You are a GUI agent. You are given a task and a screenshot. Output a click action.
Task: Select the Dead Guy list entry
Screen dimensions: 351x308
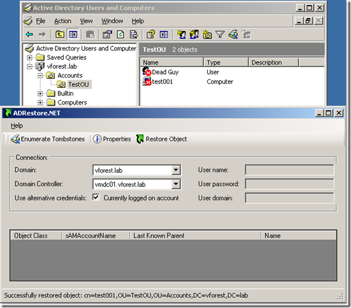pyautogui.click(x=165, y=72)
